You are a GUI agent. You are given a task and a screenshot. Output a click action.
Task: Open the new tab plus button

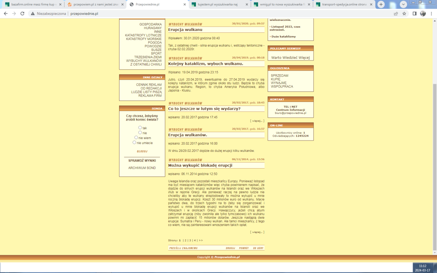(x=381, y=4)
